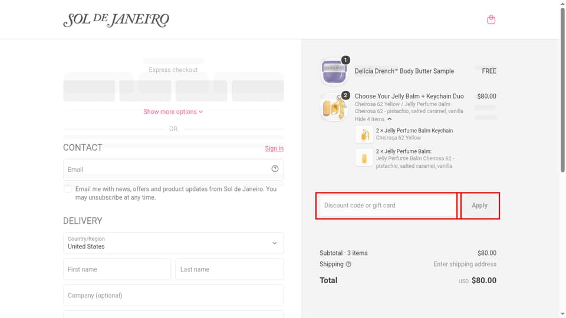Click the Sol de Janeiro logo
Viewport: 566px width, 318px height.
(116, 20)
